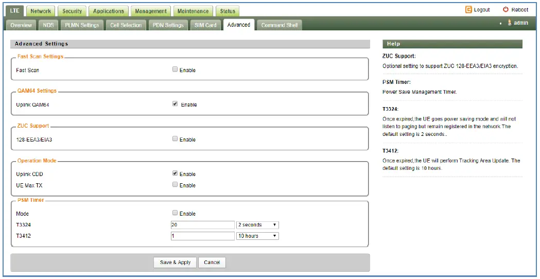Click the QAM64 Settings group title
The image size is (540, 279).
point(37,91)
